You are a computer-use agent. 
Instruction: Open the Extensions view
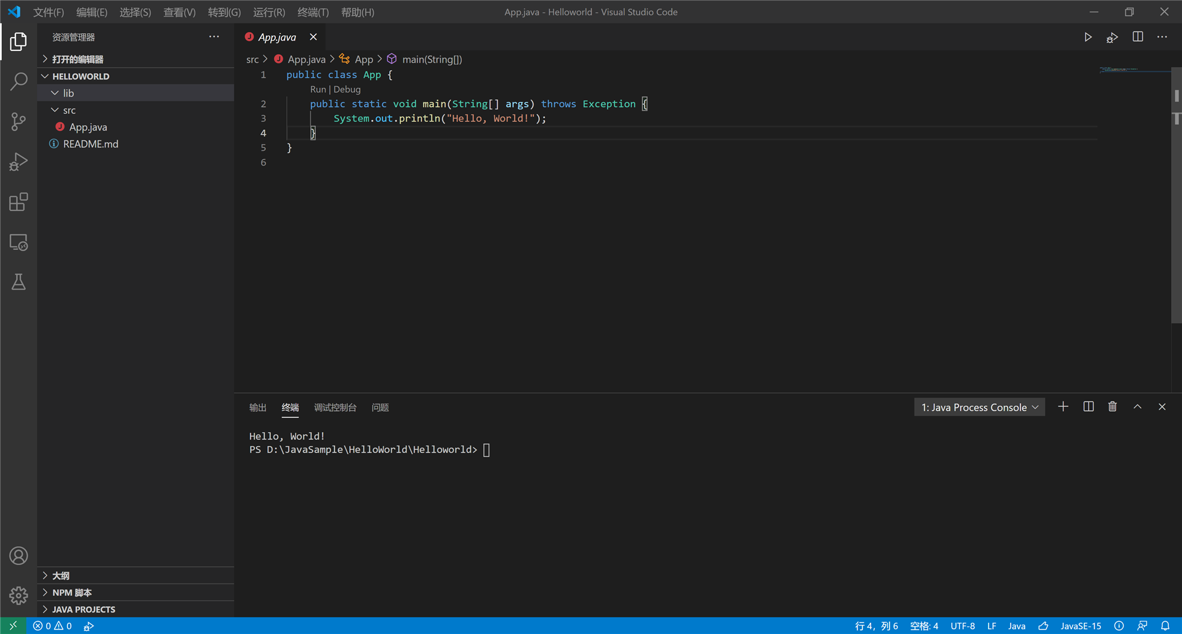(18, 202)
